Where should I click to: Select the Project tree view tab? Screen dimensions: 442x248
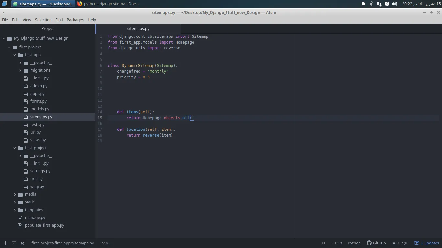click(48, 28)
